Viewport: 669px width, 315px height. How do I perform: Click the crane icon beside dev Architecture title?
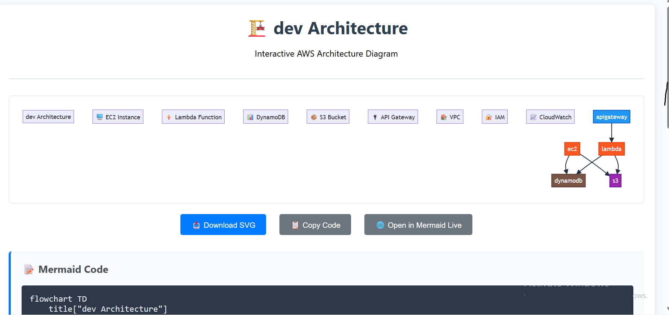[257, 28]
